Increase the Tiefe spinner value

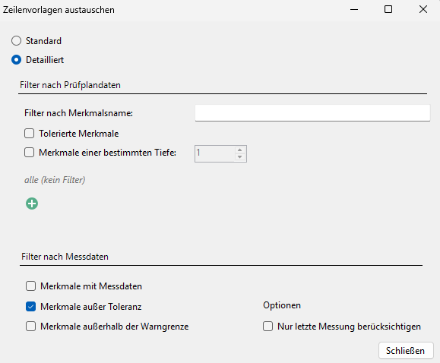click(x=239, y=150)
